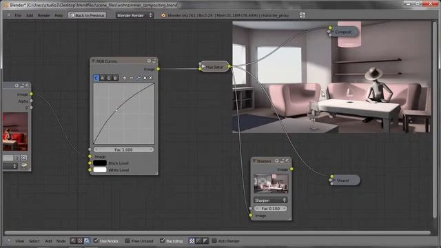This screenshot has height=248, width=441.
Task: Uncheck Use Nodes checkbox
Action: 96,240
